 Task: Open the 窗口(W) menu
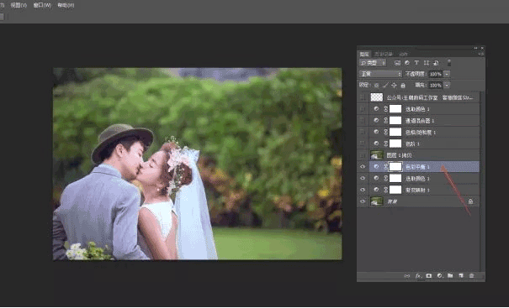(x=42, y=5)
